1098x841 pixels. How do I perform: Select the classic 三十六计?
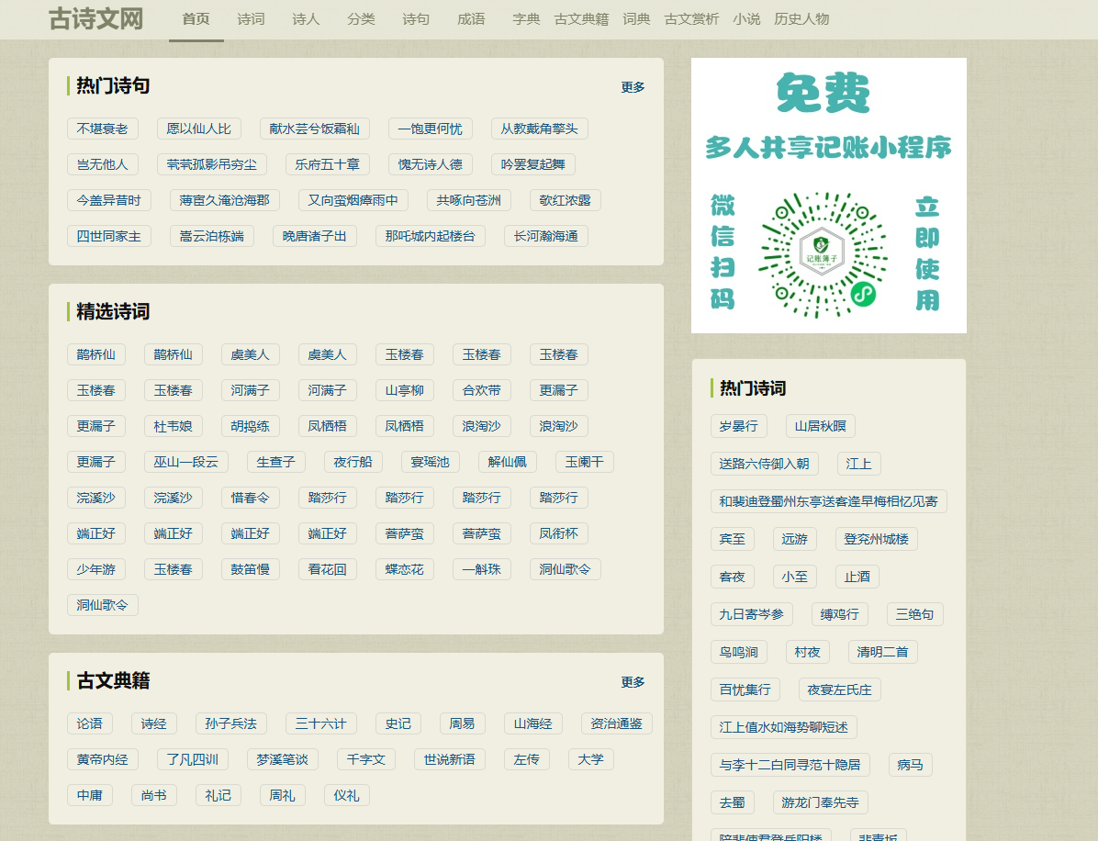pyautogui.click(x=320, y=723)
